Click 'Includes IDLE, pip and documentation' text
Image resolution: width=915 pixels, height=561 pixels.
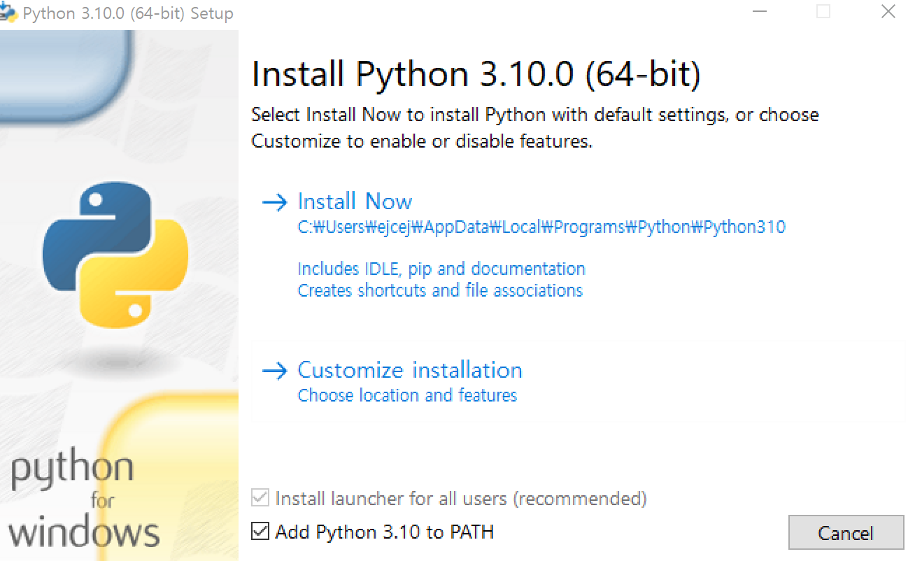pyautogui.click(x=441, y=269)
